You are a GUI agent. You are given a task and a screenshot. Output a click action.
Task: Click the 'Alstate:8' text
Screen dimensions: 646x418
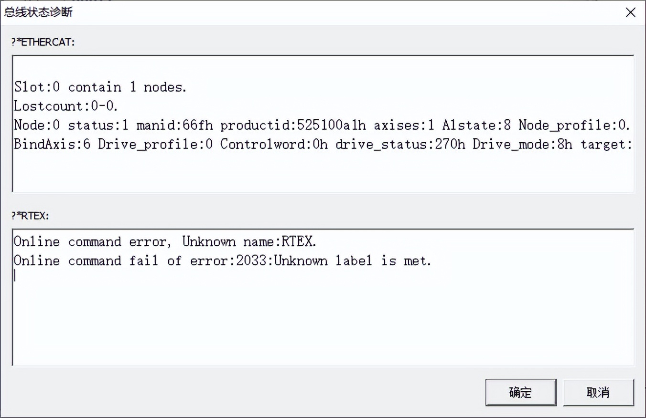click(x=476, y=125)
